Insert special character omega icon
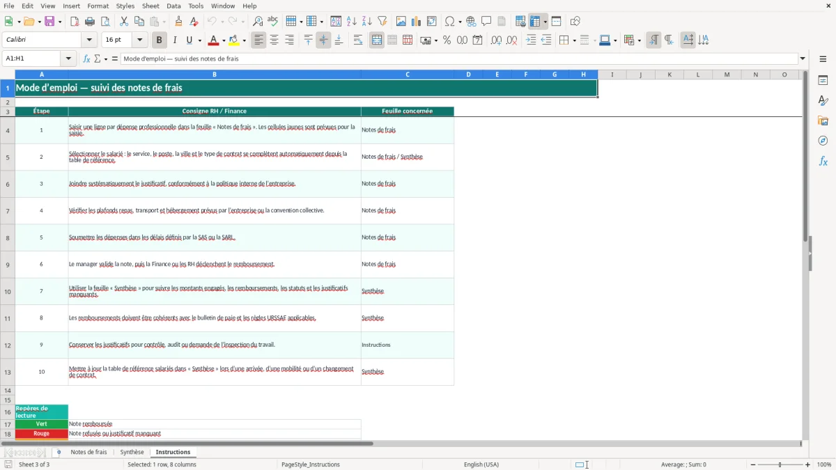The width and height of the screenshot is (836, 470). [x=449, y=22]
